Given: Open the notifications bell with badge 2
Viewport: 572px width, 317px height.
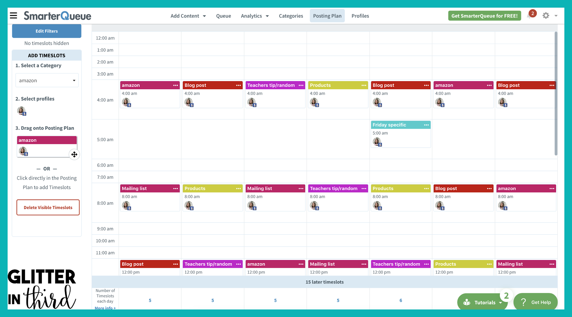Looking at the screenshot, I should tap(531, 15).
